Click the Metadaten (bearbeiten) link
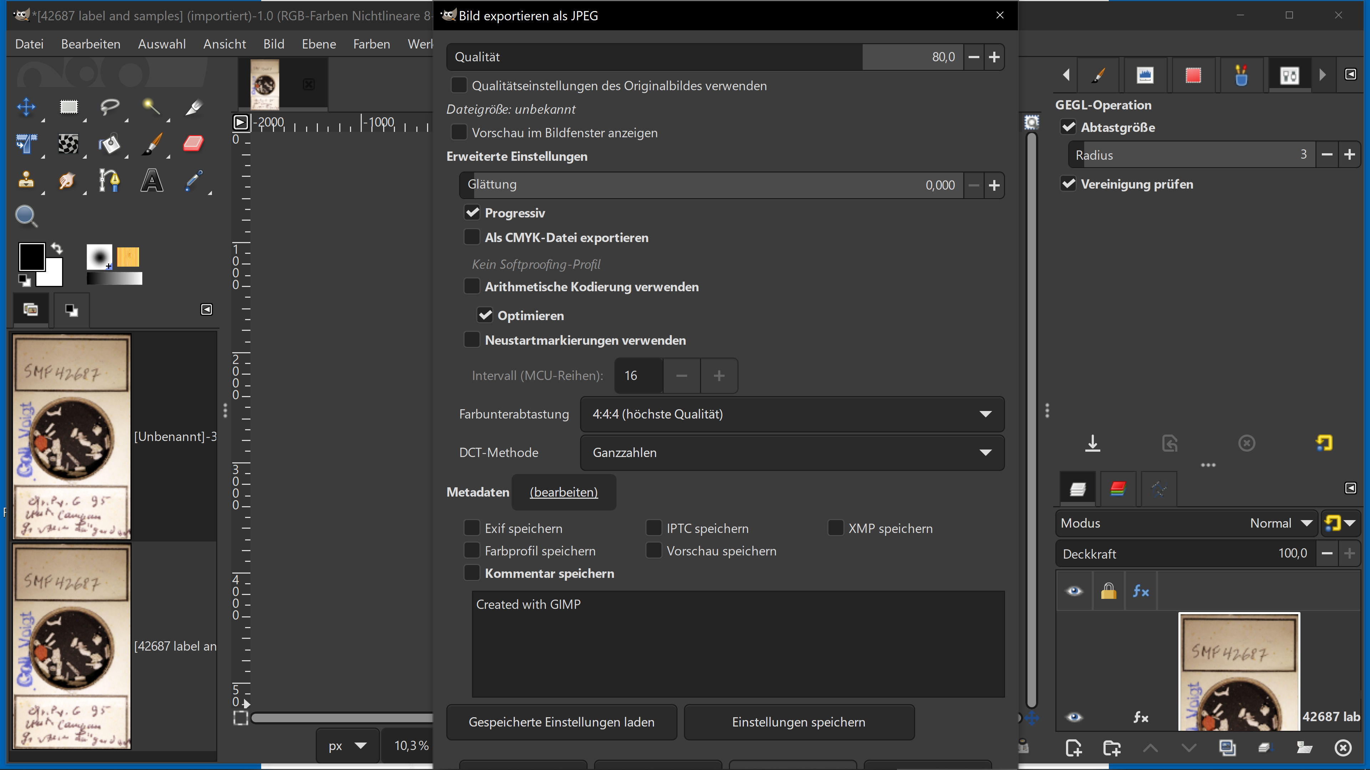The width and height of the screenshot is (1370, 770). coord(563,492)
